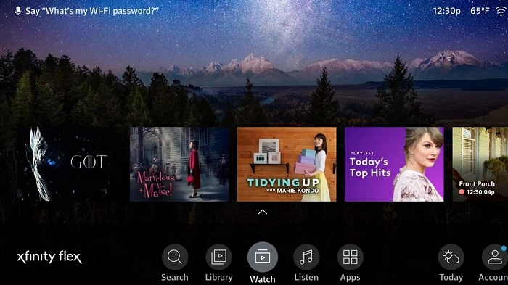Open The Marvelous Mrs. Maisel tile
This screenshot has height=285, width=508.
point(179,164)
